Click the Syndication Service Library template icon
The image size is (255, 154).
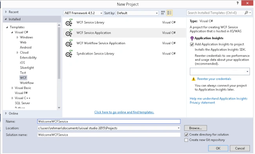pyautogui.click(x=69, y=54)
